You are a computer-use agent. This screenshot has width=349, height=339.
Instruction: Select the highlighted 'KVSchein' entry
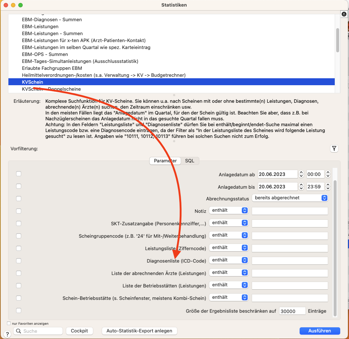pos(171,82)
